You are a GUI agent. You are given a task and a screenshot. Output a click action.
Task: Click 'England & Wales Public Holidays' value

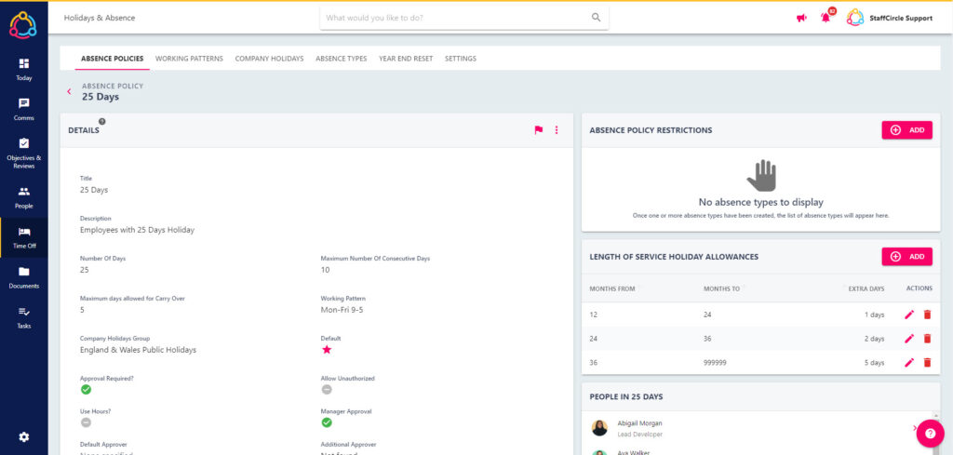point(138,350)
